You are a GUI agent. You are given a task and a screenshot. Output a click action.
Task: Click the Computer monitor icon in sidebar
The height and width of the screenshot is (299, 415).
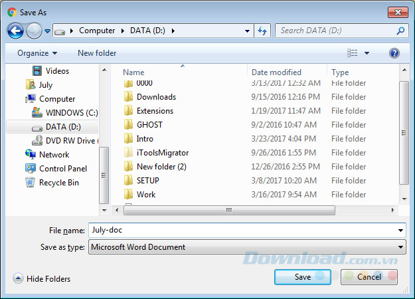[31, 99]
